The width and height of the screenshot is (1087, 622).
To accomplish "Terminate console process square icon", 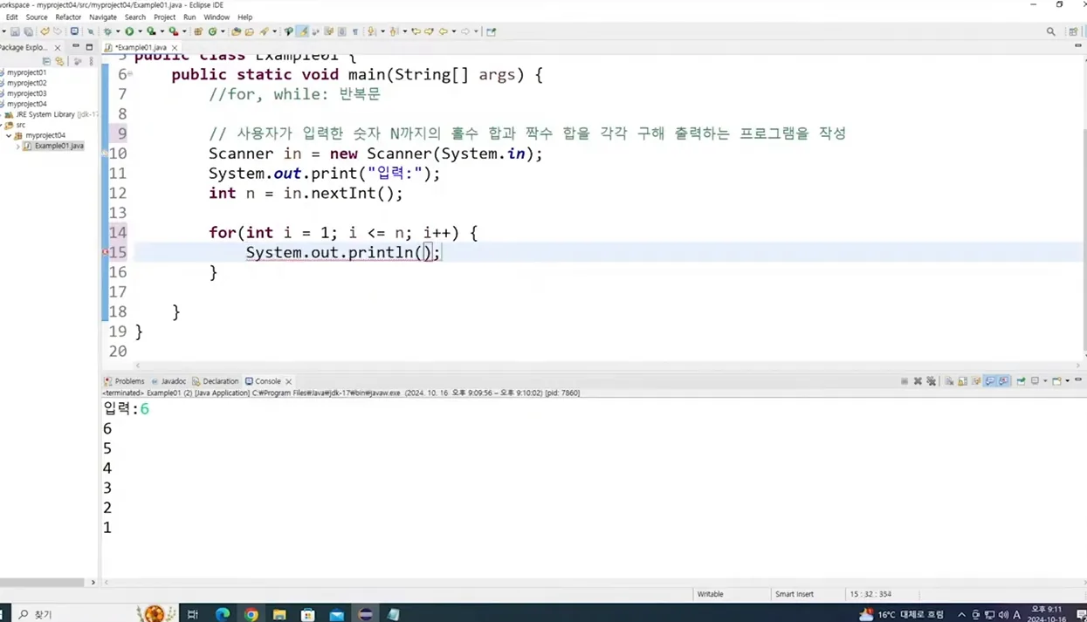I will tap(905, 381).
